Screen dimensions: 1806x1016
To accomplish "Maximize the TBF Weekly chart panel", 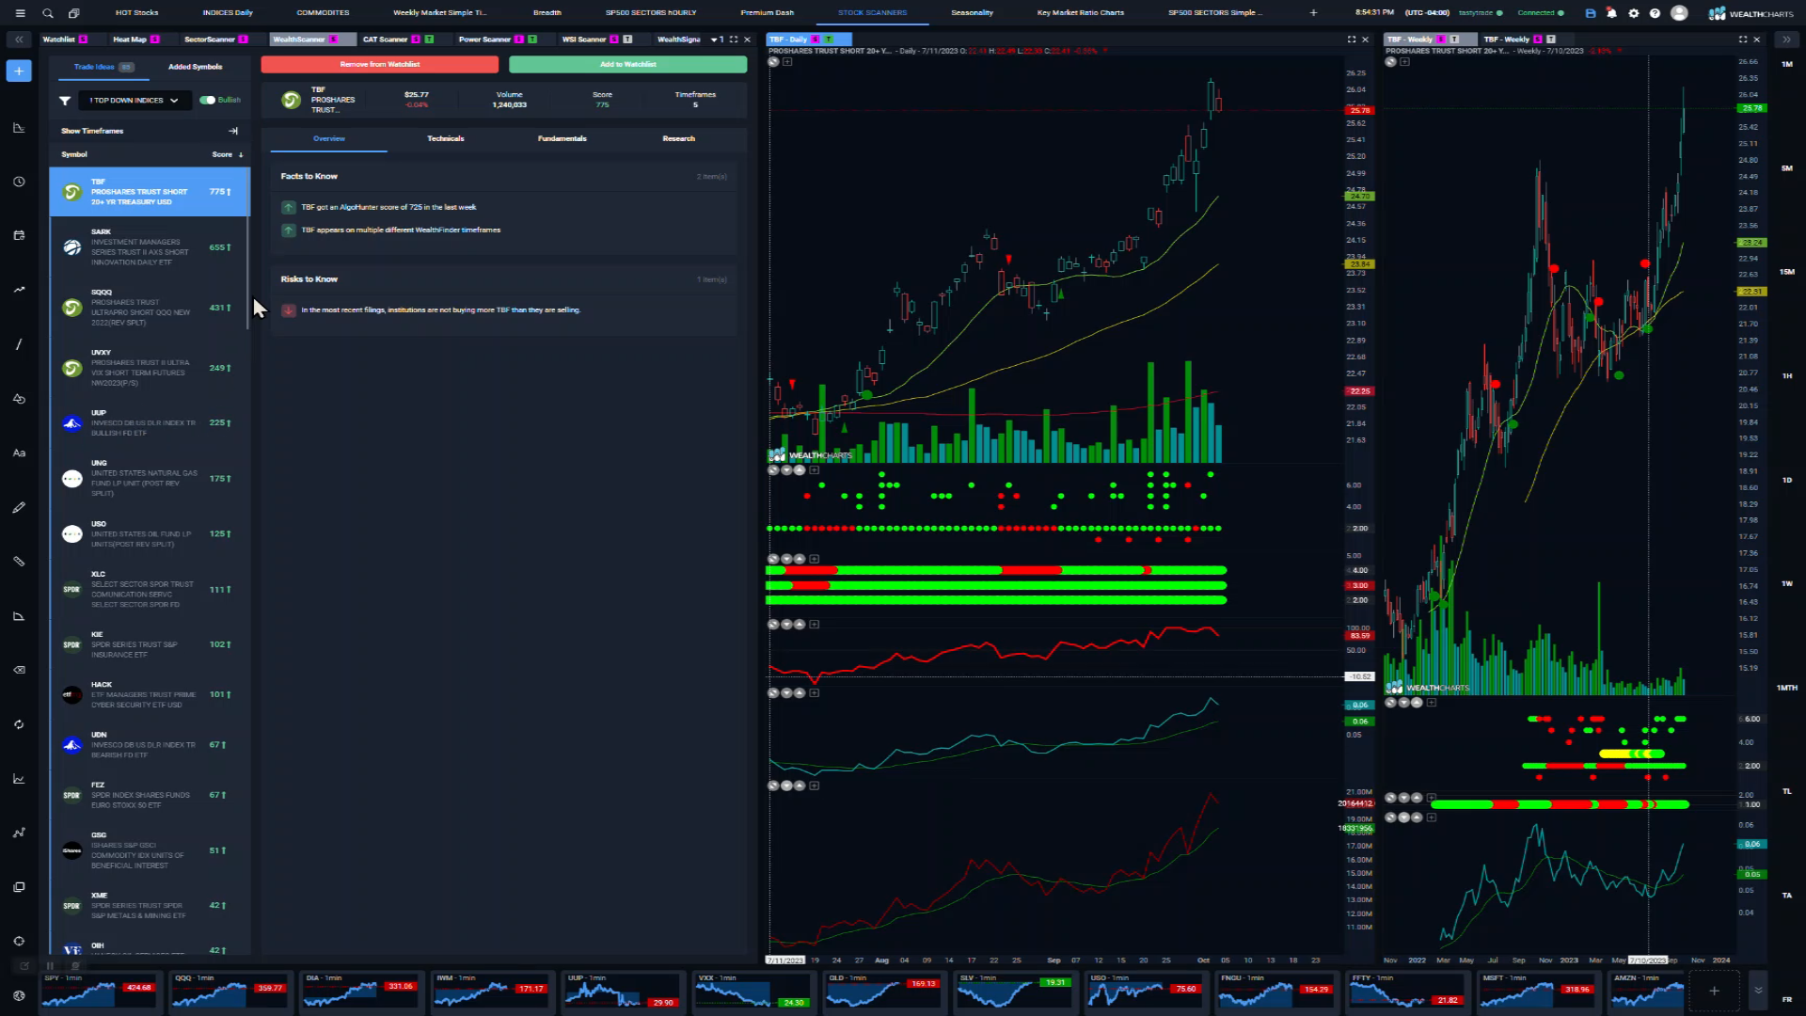I will point(1743,40).
